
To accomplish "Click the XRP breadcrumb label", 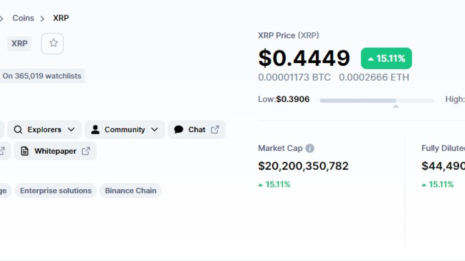I will 61,18.
